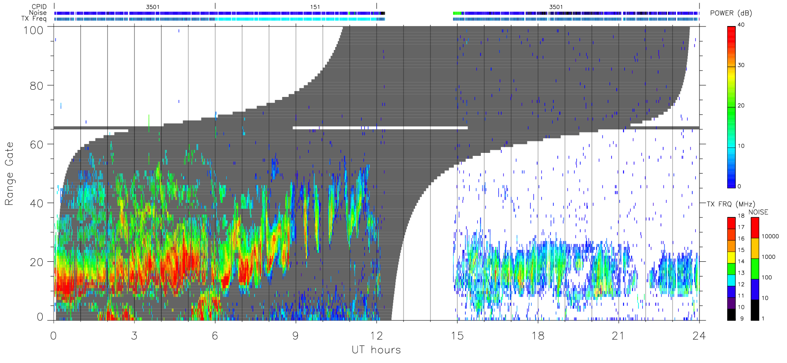The width and height of the screenshot is (787, 363).
Task: Click the 'CPID' row label
Action: coord(39,7)
